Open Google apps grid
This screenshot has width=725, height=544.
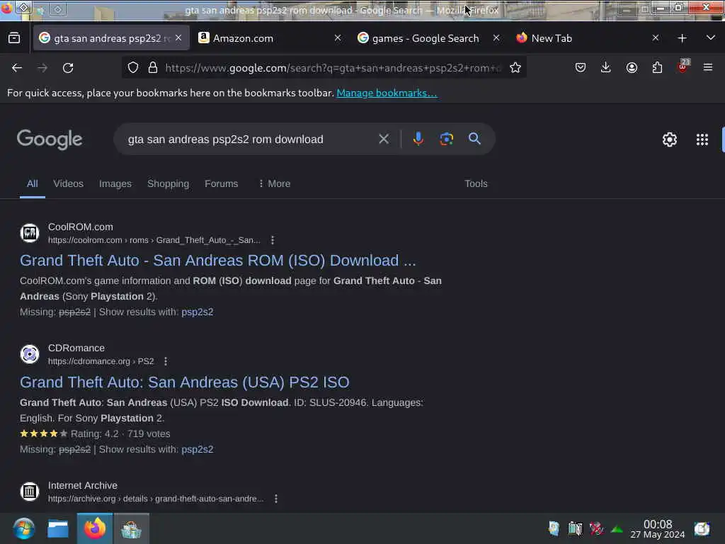[x=702, y=140]
